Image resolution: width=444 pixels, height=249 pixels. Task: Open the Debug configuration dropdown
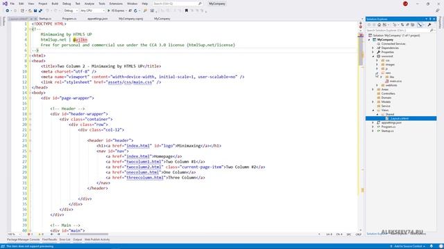click(x=71, y=11)
